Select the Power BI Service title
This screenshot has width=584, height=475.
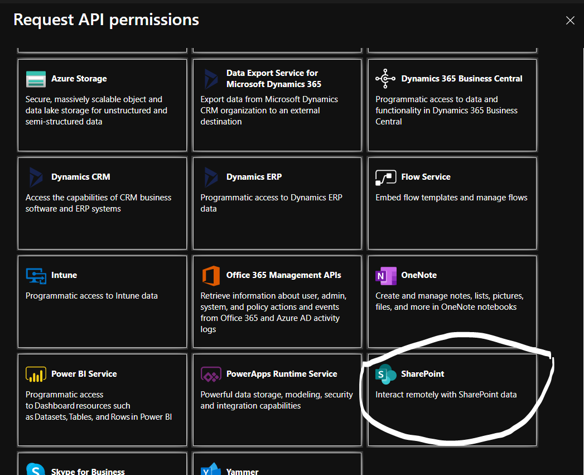click(x=84, y=374)
